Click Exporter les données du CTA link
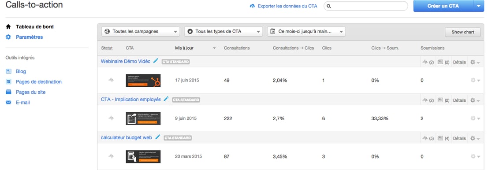This screenshot has width=488, height=170. pyautogui.click(x=287, y=6)
